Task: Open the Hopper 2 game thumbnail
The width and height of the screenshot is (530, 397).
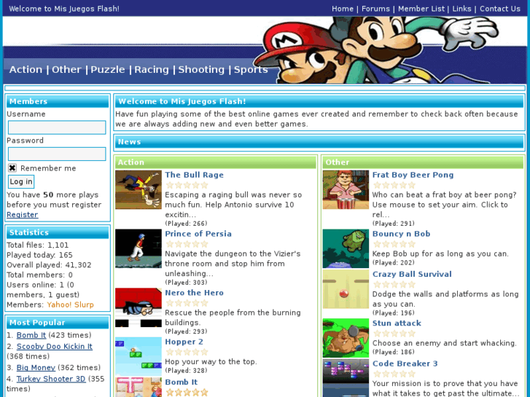Action: coord(139,356)
